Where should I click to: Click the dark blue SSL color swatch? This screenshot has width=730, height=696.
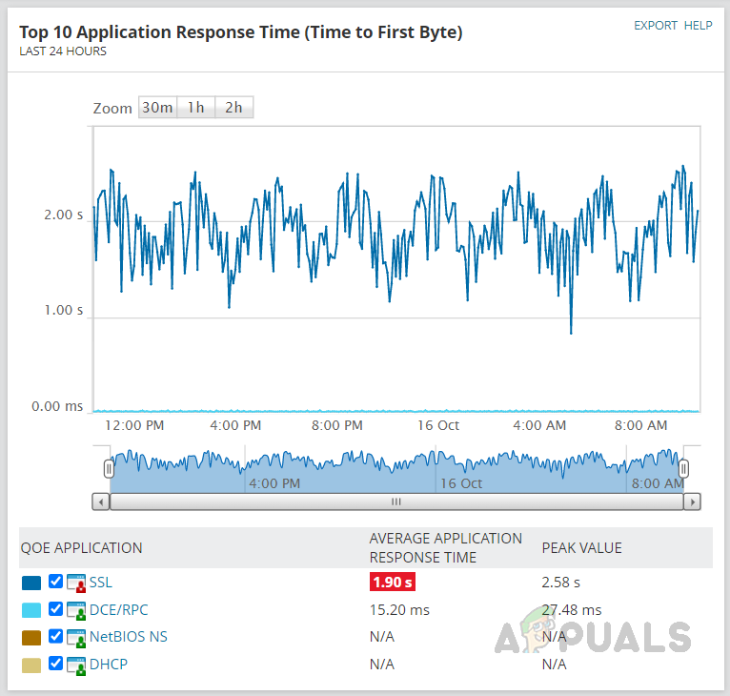(x=31, y=583)
